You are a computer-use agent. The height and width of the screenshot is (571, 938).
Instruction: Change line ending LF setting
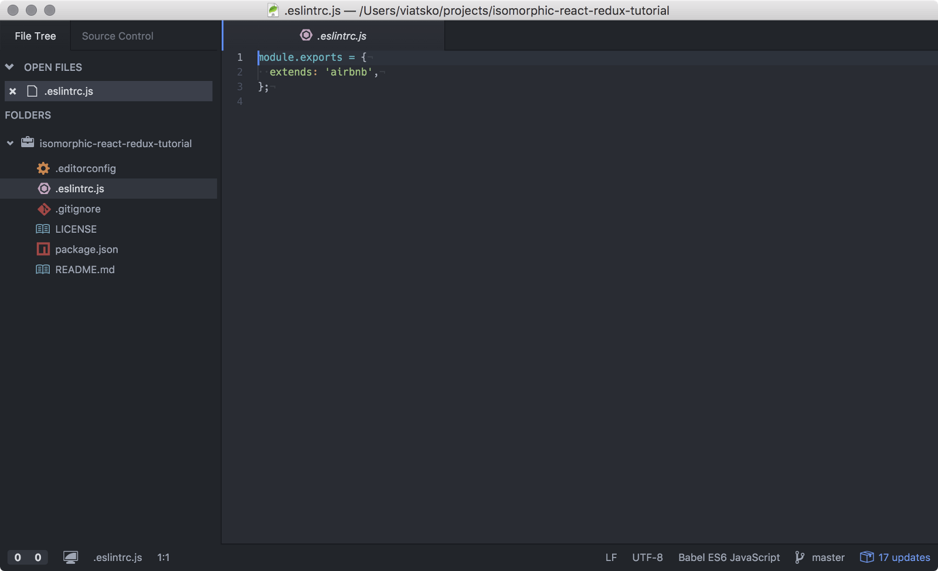coord(611,558)
